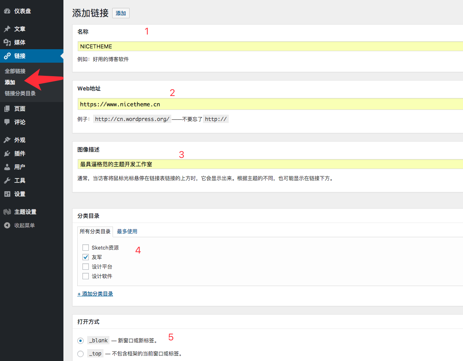Click the Web地址 URL input field
Screen dimensions: 463x361
(270, 104)
